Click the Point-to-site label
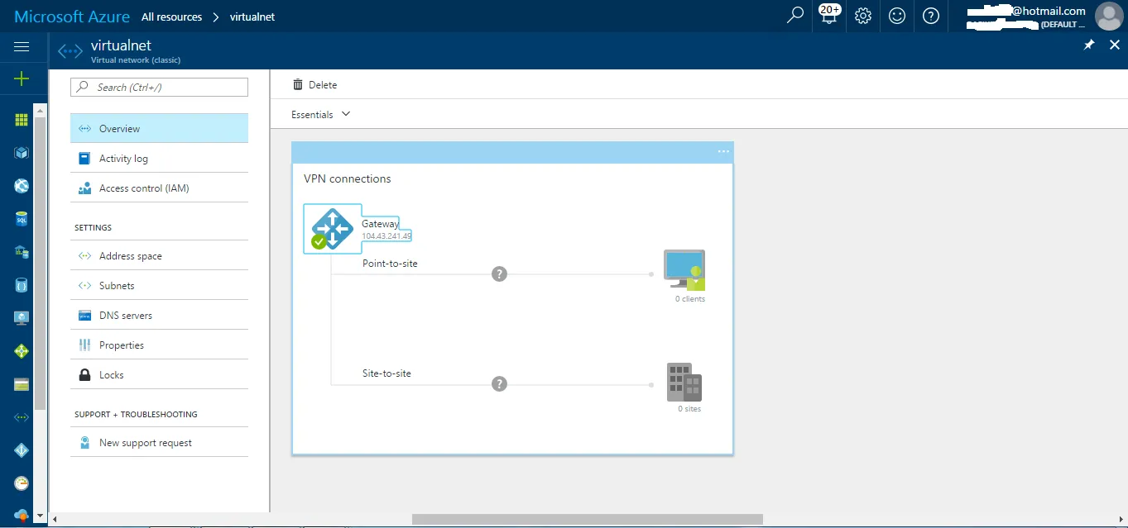Viewport: 1128px width, 528px height. [390, 264]
